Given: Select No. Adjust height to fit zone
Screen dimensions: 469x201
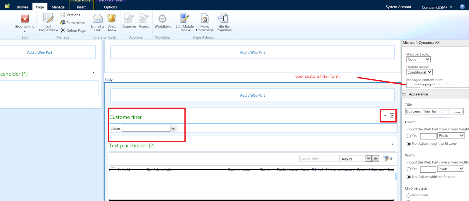Looking at the screenshot, I should click(x=409, y=144).
